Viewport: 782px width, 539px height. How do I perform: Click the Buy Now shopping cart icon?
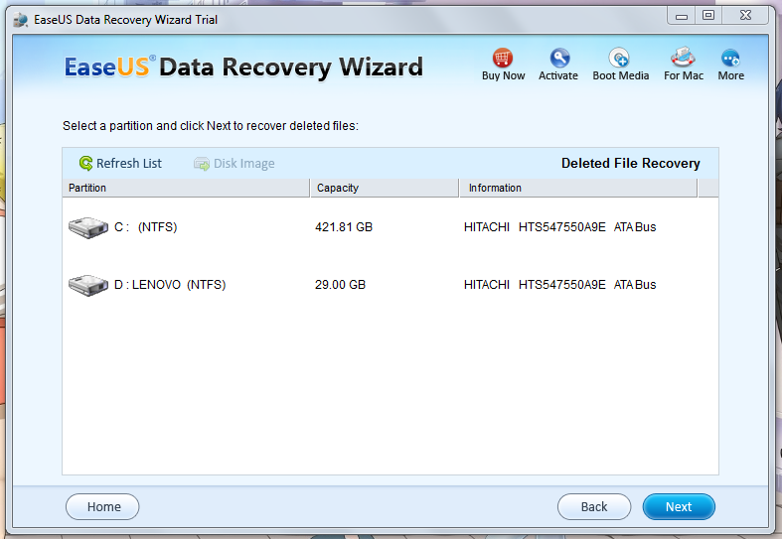pos(502,58)
